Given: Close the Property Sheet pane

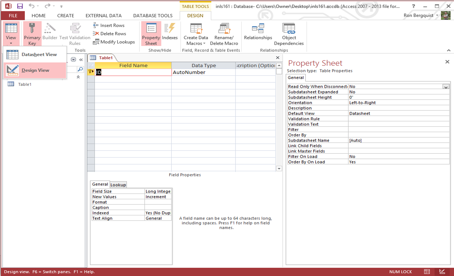Looking at the screenshot, I should point(447,62).
